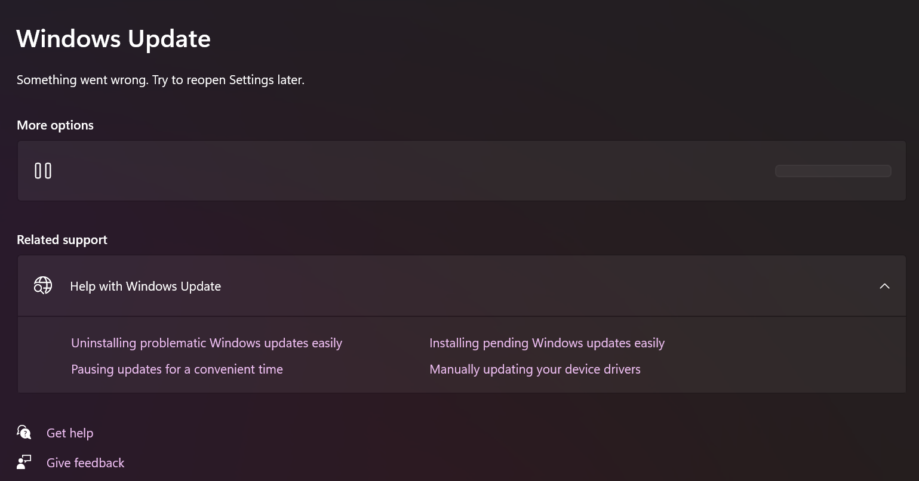Click the Related support heading

point(62,240)
